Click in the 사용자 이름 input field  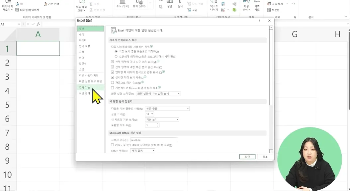point(154,140)
